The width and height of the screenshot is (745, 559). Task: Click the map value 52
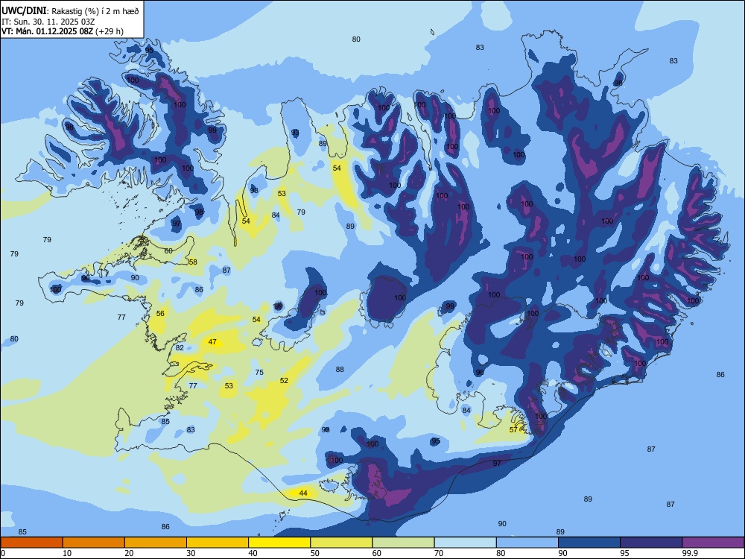point(284,380)
